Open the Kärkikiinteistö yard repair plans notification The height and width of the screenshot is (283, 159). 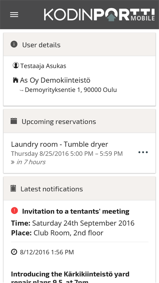70,277
